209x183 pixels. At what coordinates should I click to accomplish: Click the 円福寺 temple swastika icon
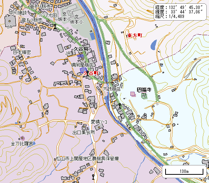point(143,96)
